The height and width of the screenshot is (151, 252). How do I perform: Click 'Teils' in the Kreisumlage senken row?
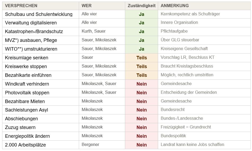point(141,58)
